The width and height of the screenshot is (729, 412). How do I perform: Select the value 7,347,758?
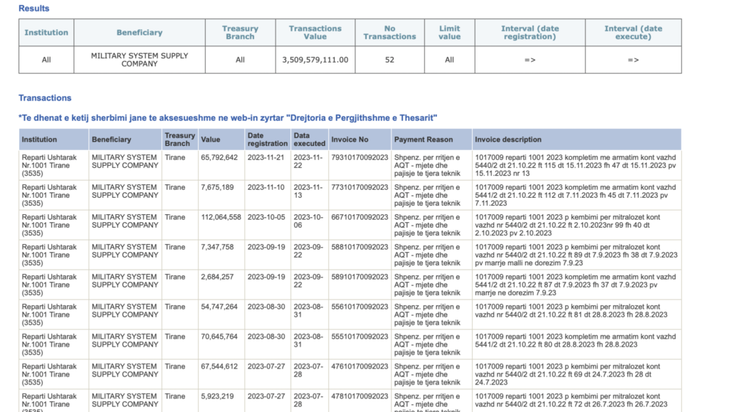(x=218, y=247)
